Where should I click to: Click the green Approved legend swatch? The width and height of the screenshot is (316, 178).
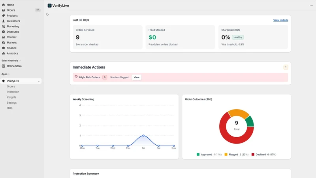198,154
